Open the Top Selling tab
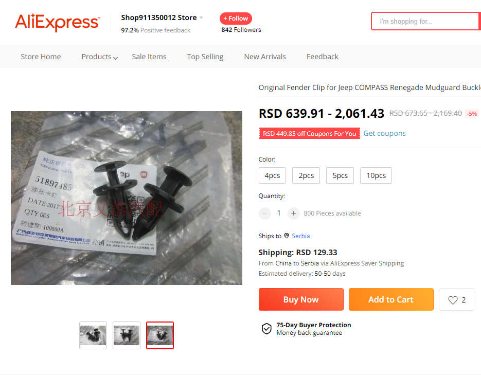The height and width of the screenshot is (375, 481). coord(205,57)
